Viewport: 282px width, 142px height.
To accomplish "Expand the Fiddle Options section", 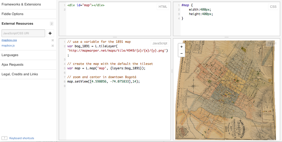I will [x=13, y=14].
